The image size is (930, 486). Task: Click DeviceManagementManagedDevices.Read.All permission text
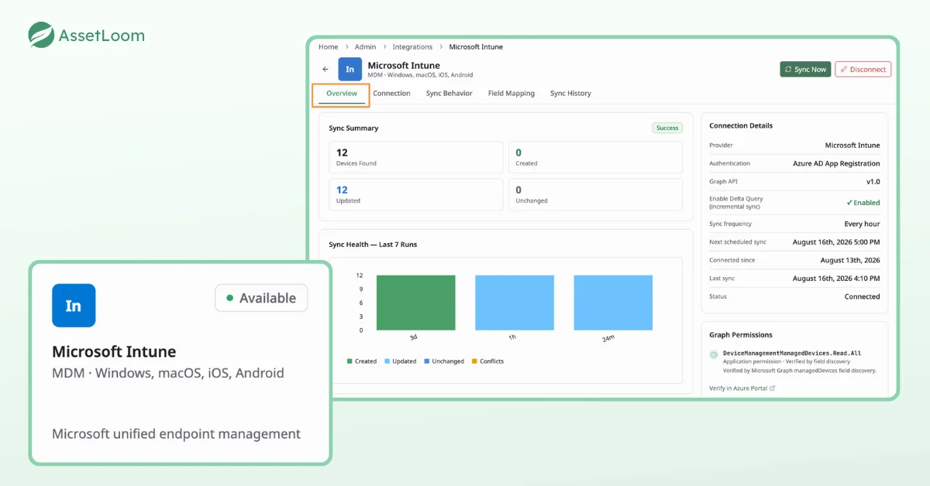pyautogui.click(x=792, y=353)
